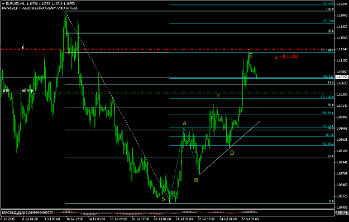Image resolution: width=349 pixels, height=222 pixels.
Task: Click the EURUSD,H1 chart header text
Action: 16,3
